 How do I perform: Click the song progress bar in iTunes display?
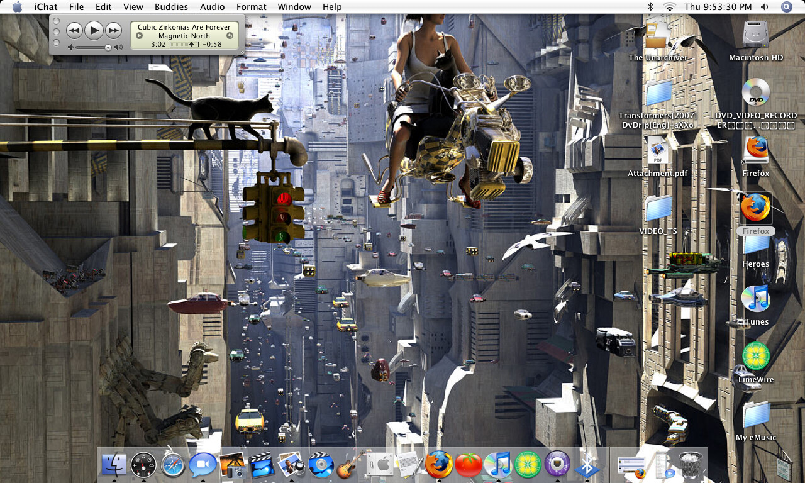(184, 45)
